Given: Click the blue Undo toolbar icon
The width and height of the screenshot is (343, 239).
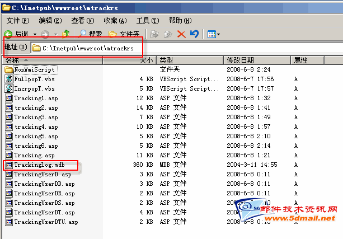Looking at the screenshot, I should (194, 34).
